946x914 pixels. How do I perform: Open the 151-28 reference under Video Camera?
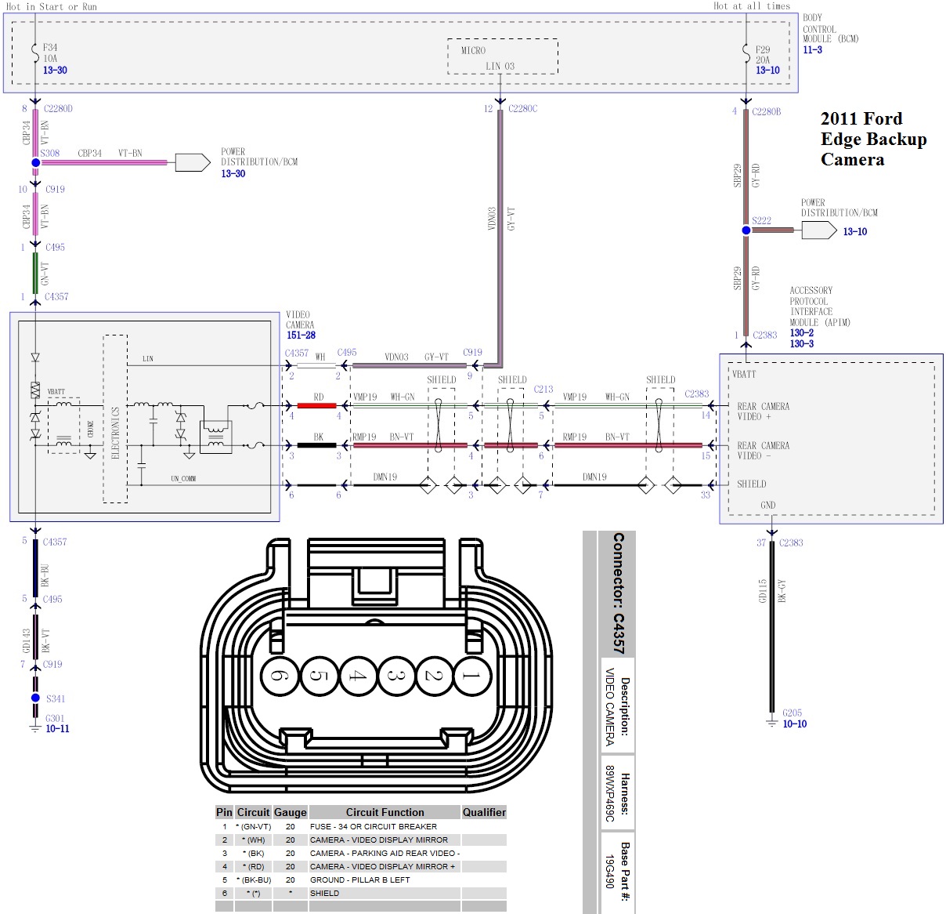click(x=301, y=335)
